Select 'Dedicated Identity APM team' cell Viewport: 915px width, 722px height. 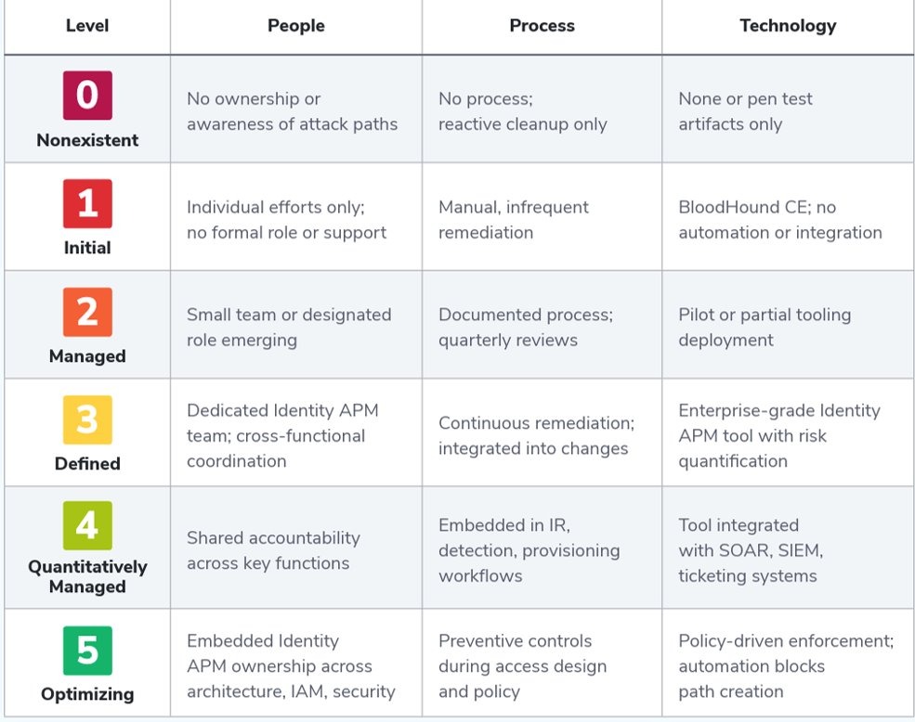pos(282,435)
